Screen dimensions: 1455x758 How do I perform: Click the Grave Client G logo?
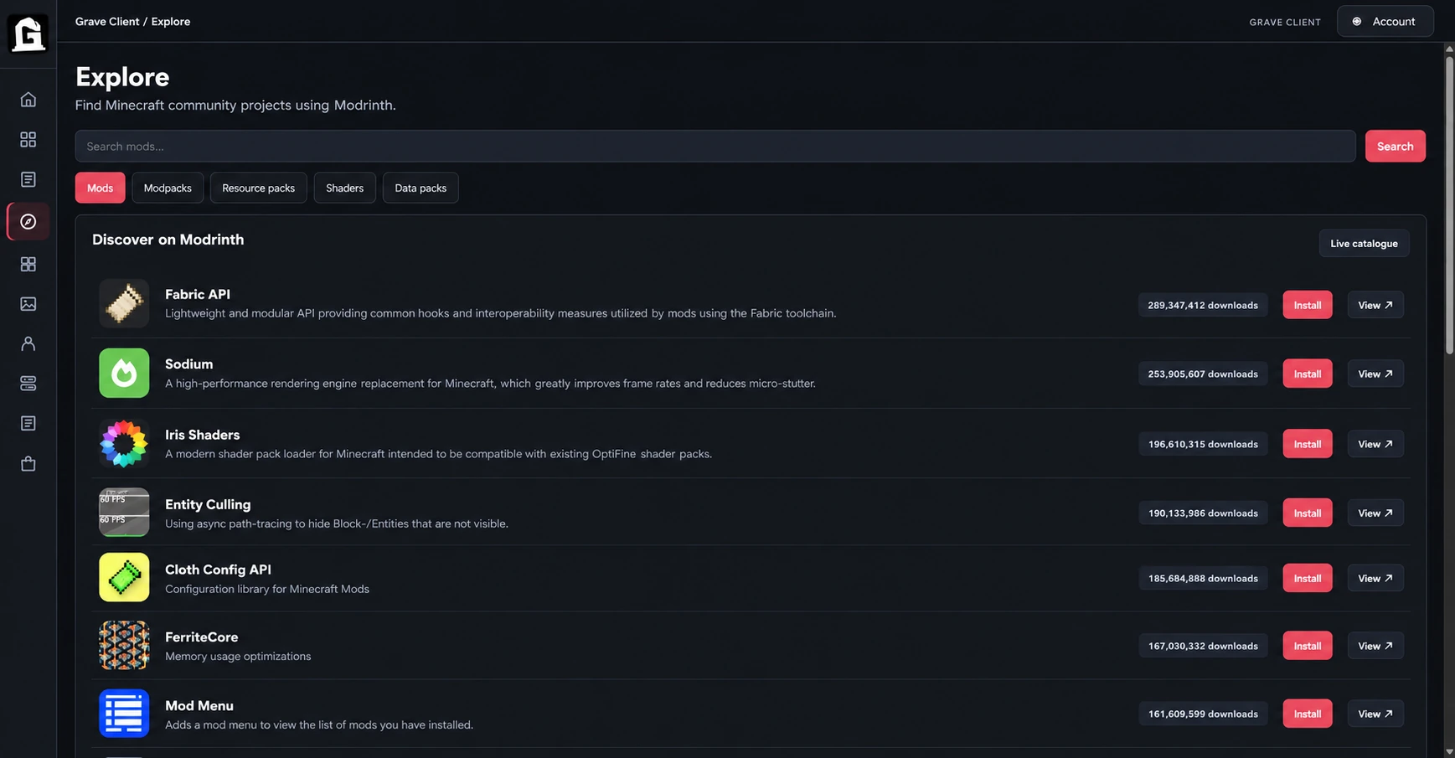point(28,34)
